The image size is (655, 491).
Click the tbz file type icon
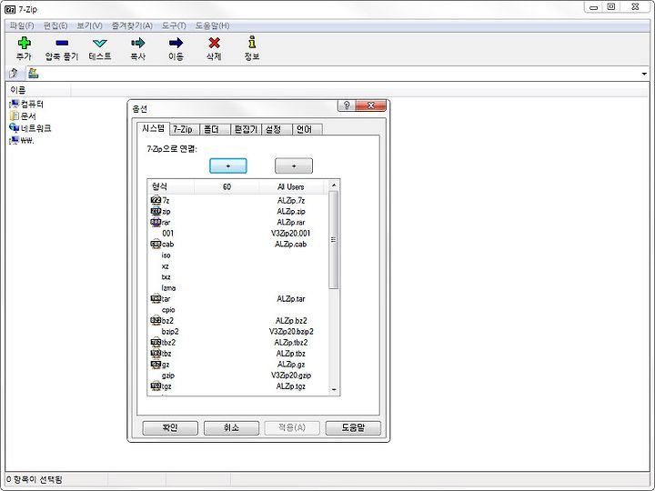pyautogui.click(x=156, y=353)
